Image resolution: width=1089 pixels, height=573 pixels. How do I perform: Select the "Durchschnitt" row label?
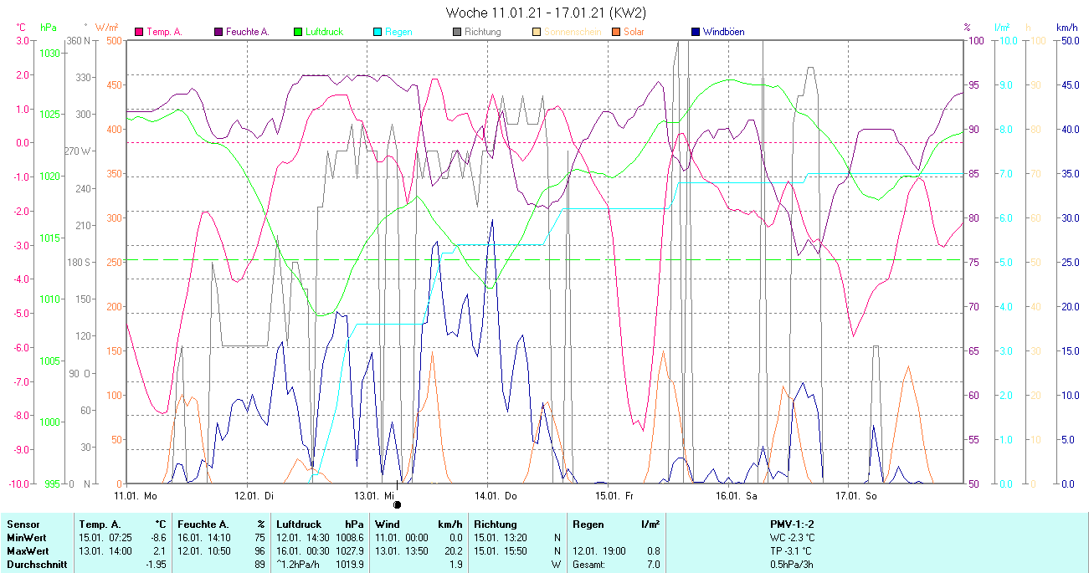click(x=35, y=565)
